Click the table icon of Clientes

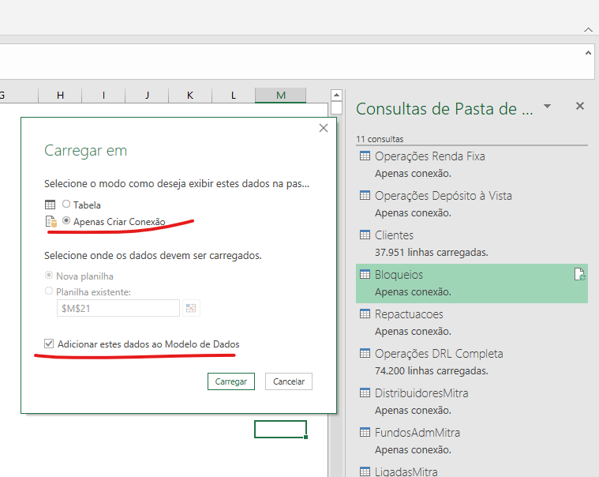pyautogui.click(x=365, y=235)
